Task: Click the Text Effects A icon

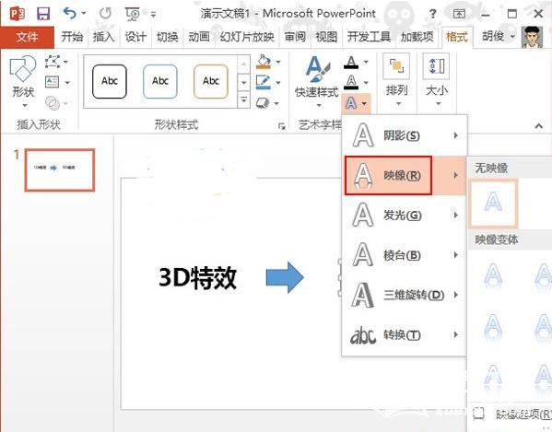Action: 351,103
